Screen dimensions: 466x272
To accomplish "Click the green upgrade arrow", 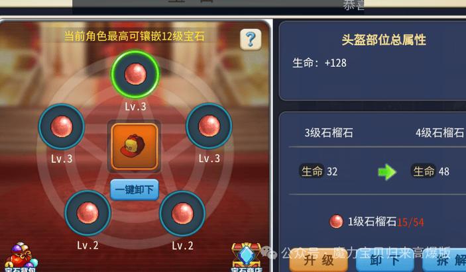I will pyautogui.click(x=387, y=172).
